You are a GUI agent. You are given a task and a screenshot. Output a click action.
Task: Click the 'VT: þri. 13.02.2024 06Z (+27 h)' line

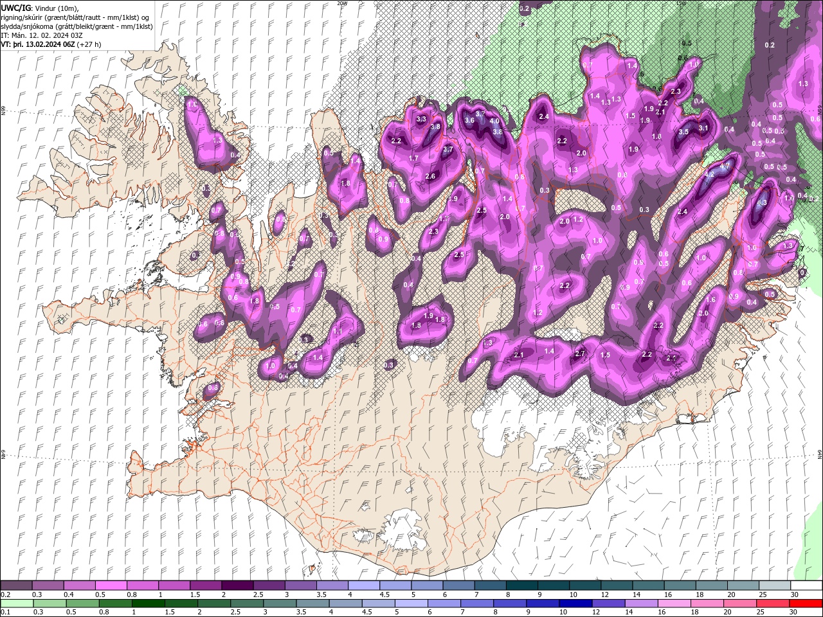(x=51, y=44)
